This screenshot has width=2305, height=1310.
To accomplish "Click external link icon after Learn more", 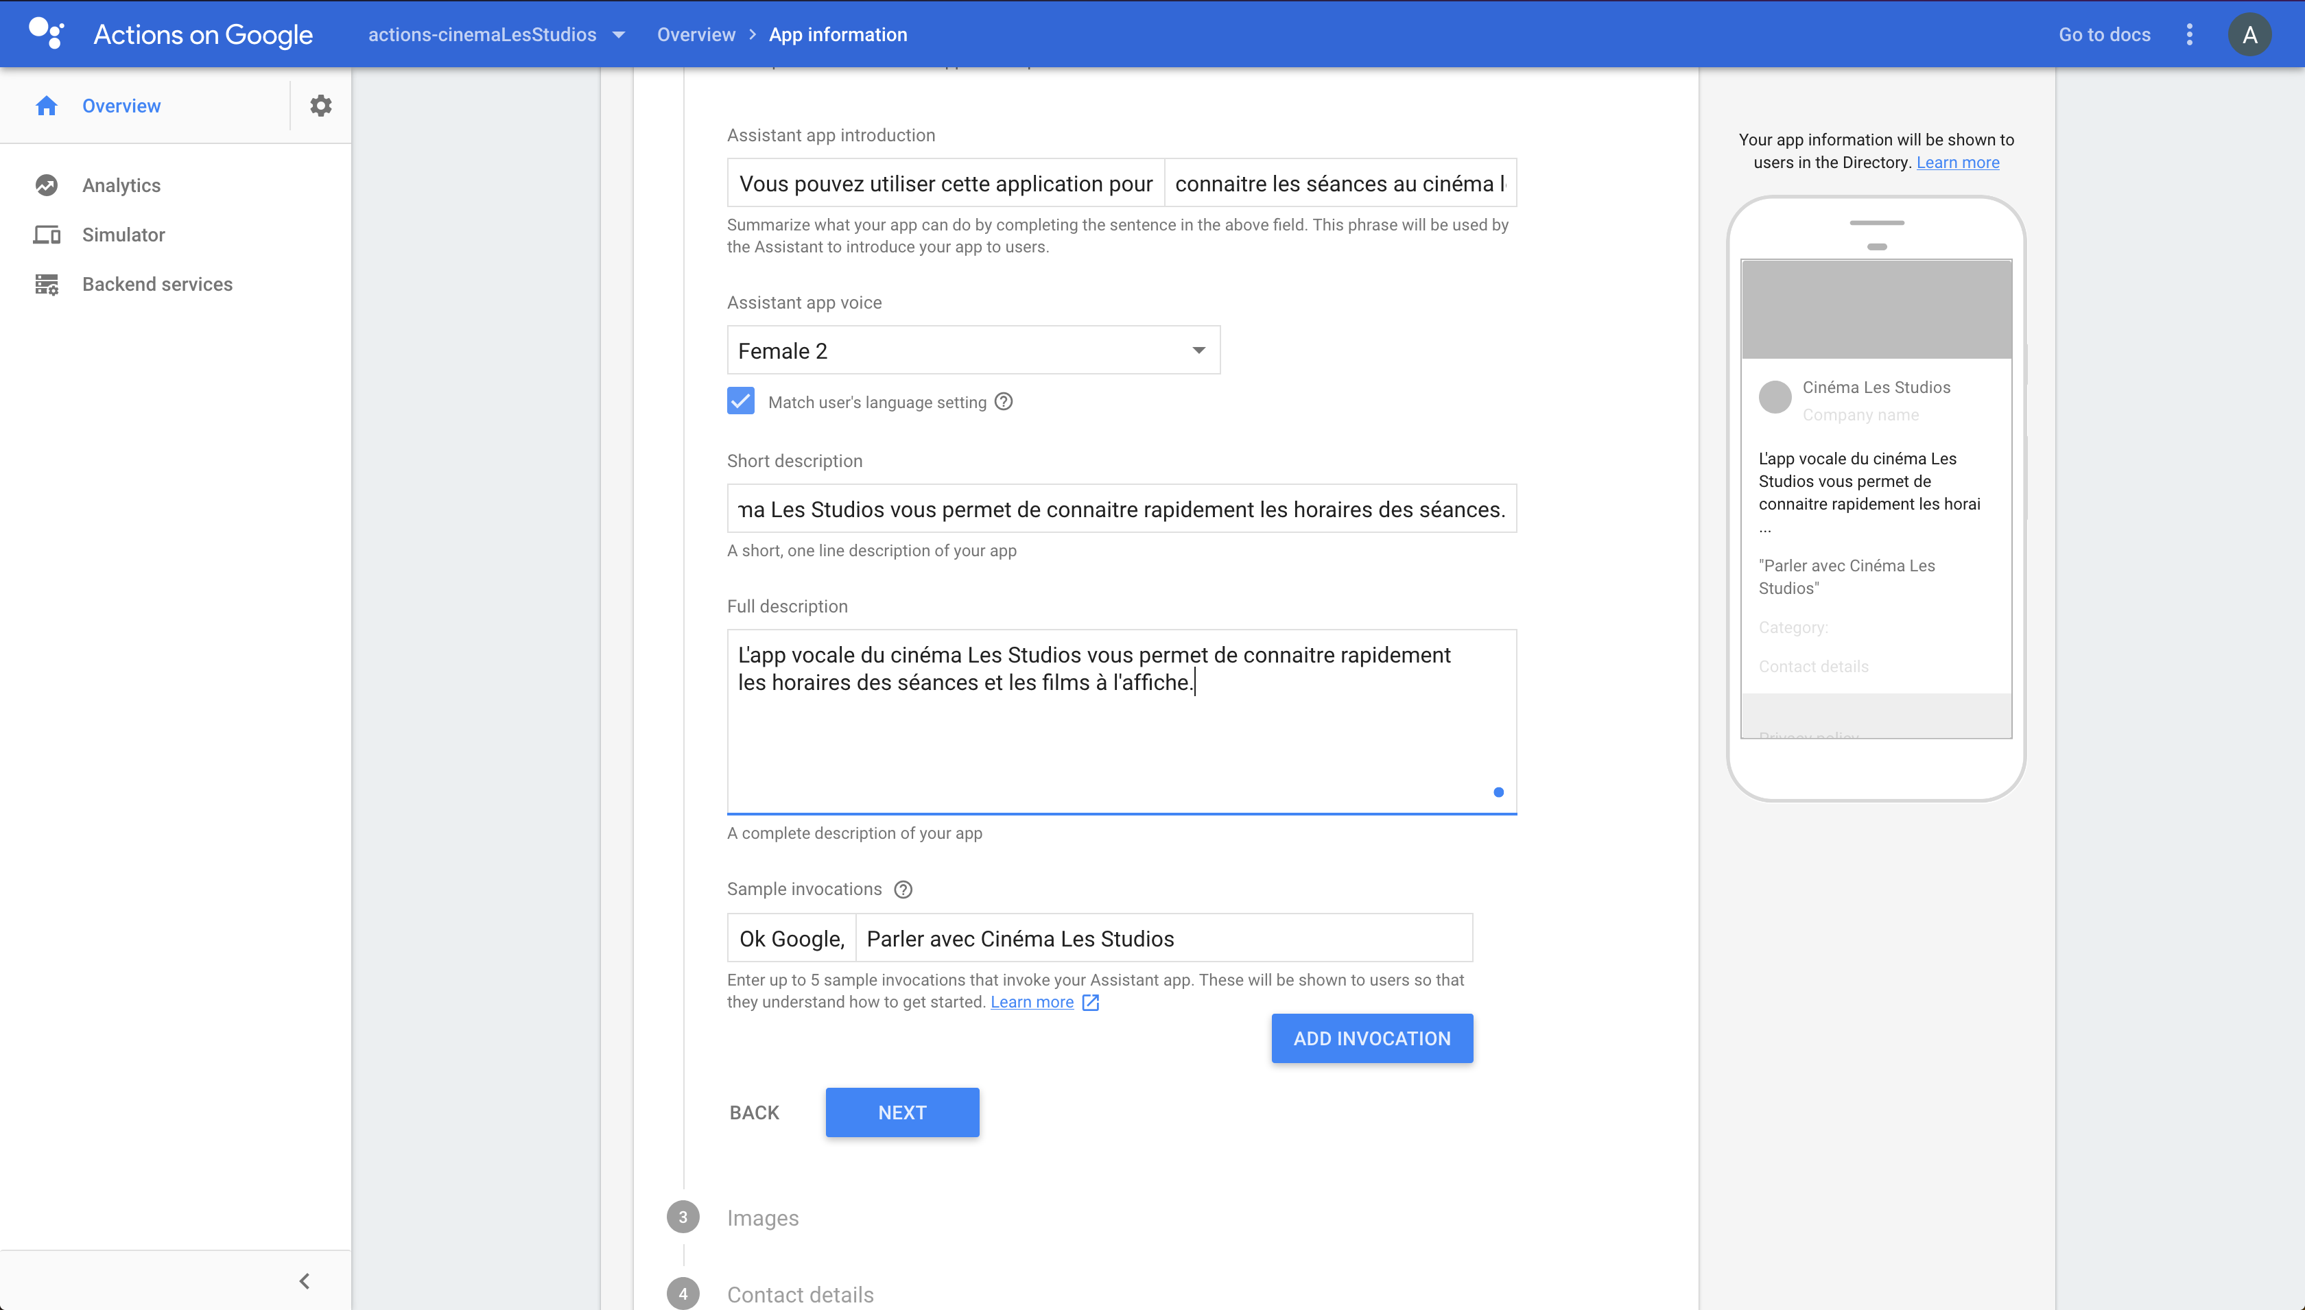I will pyautogui.click(x=1091, y=1002).
